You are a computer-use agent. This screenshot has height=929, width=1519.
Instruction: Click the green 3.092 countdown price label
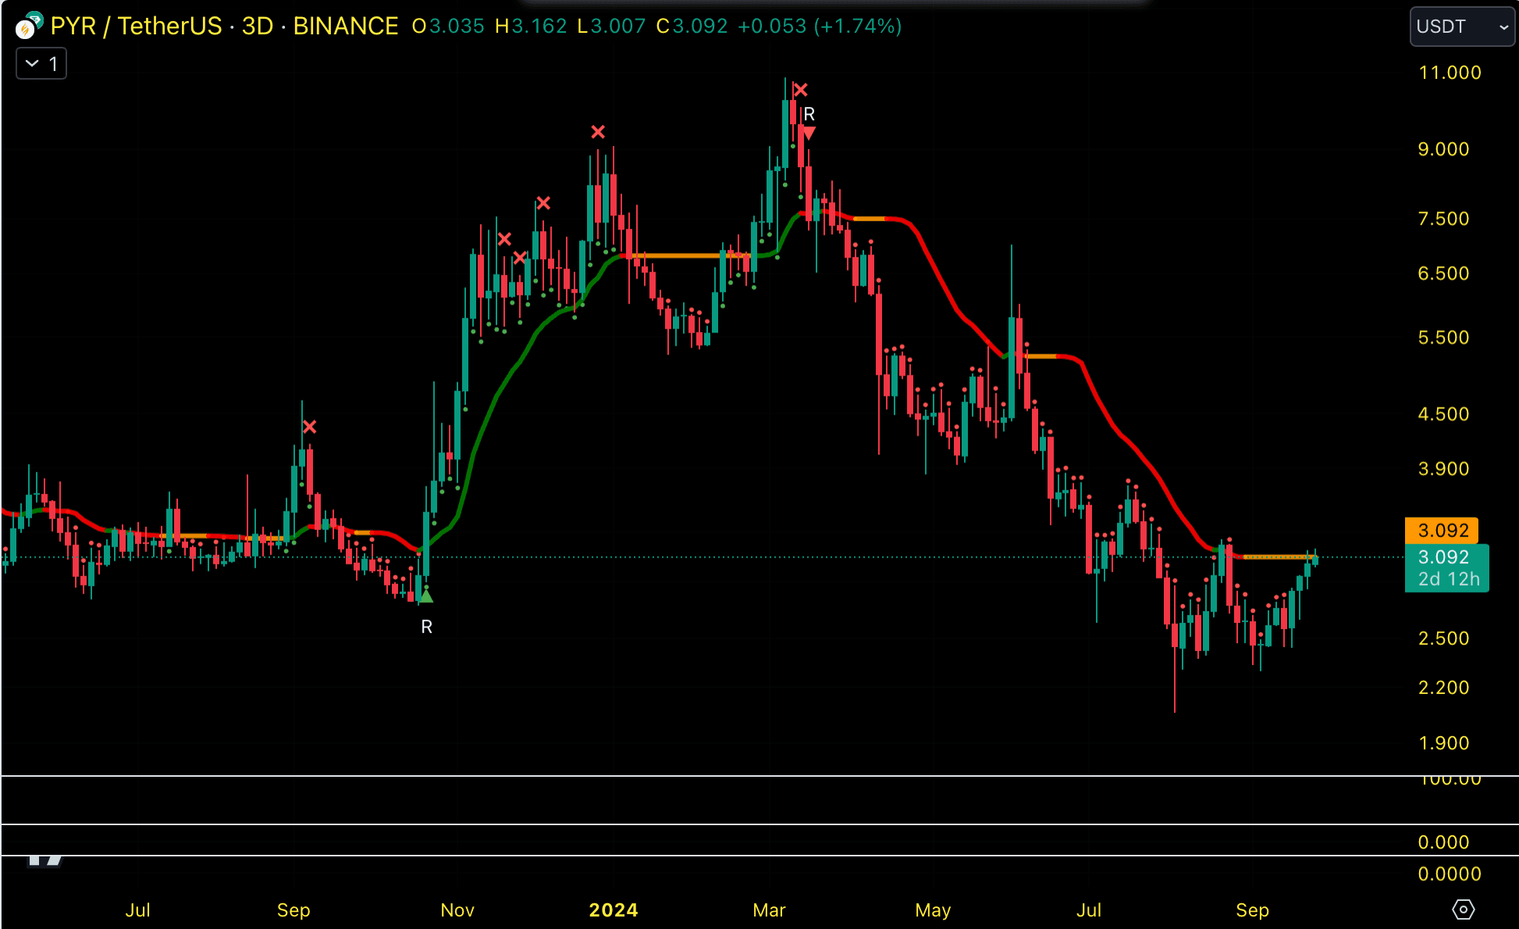coord(1446,568)
